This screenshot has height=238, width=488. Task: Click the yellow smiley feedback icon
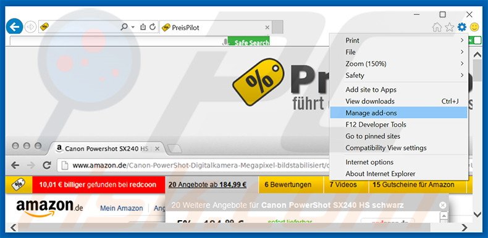[x=474, y=27]
